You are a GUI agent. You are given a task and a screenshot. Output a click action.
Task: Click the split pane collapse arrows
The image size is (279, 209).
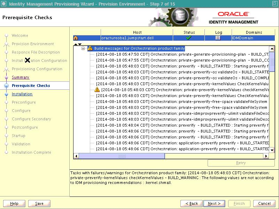pyautogui.click(x=78, y=44)
